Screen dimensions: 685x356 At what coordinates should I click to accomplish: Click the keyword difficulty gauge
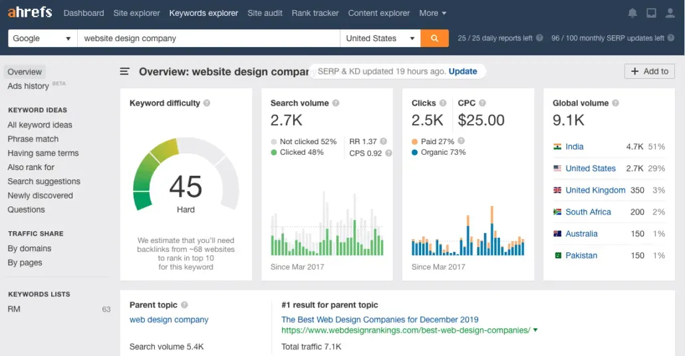(186, 176)
